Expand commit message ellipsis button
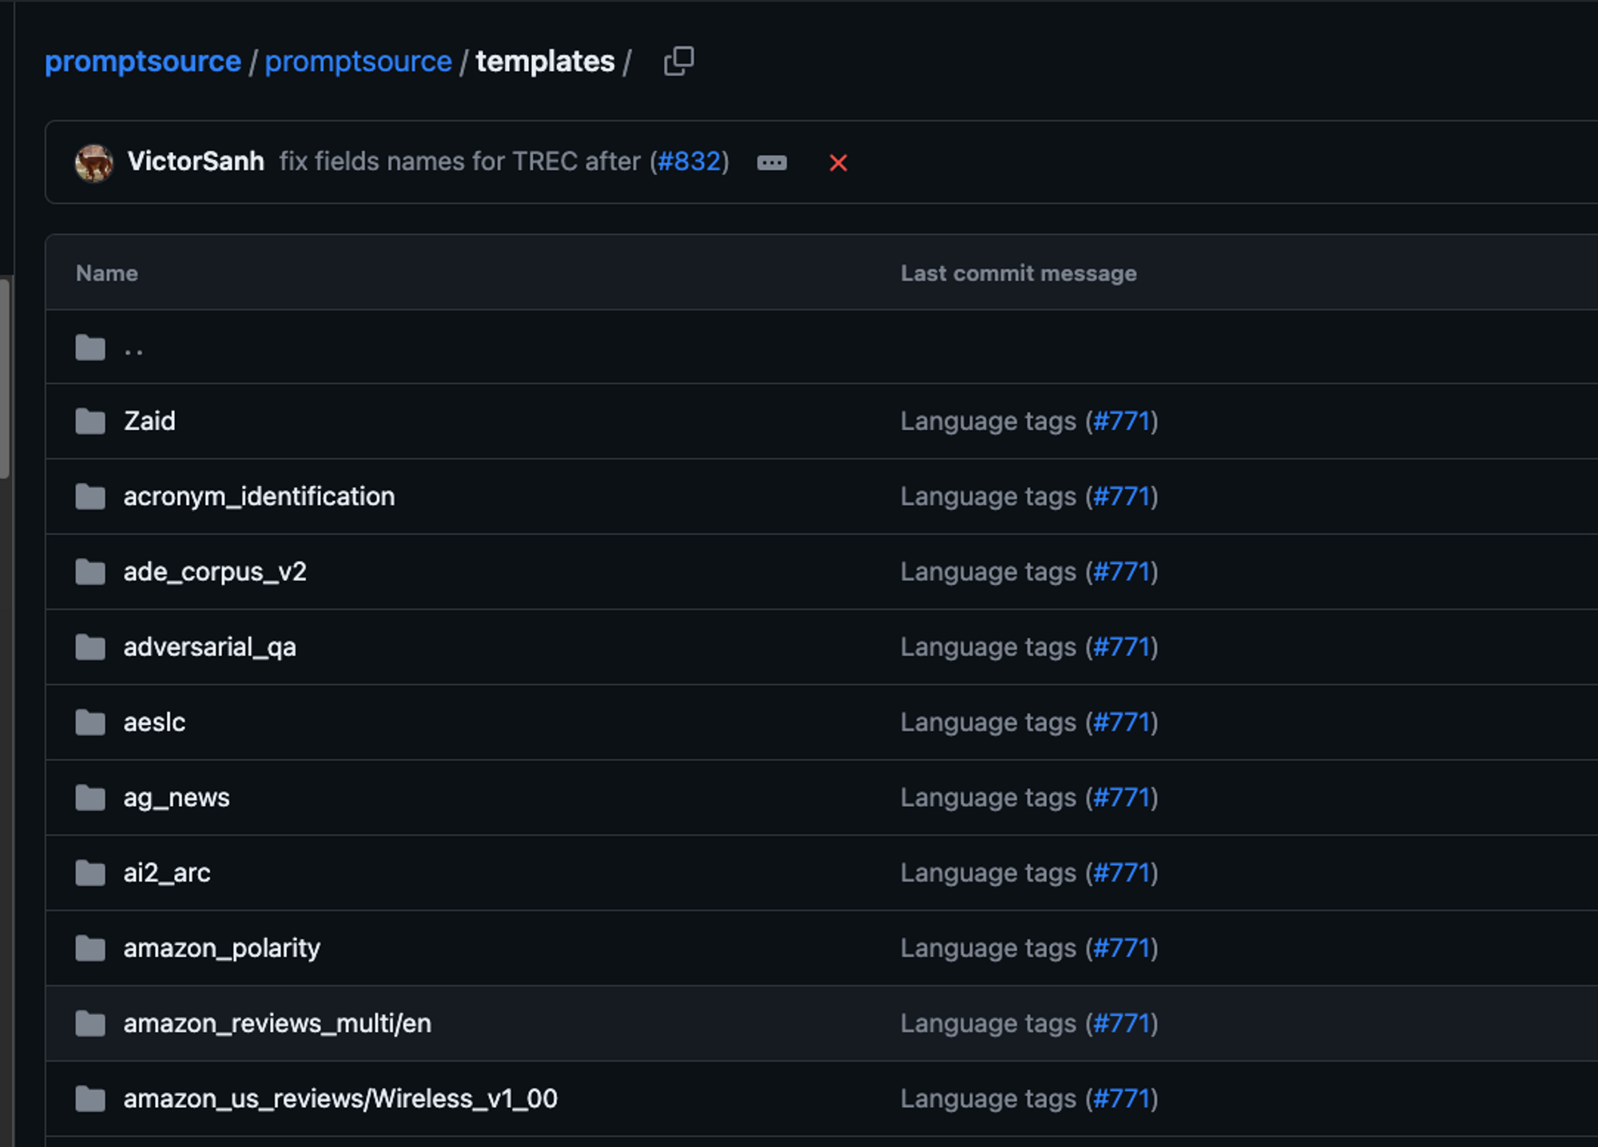The width and height of the screenshot is (1598, 1147). coord(771,163)
